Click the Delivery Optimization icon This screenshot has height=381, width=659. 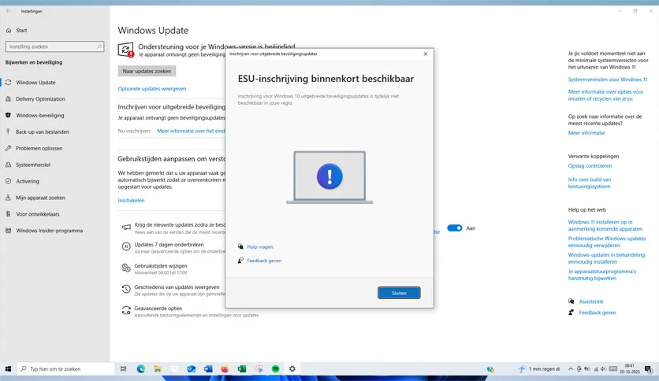[8, 99]
